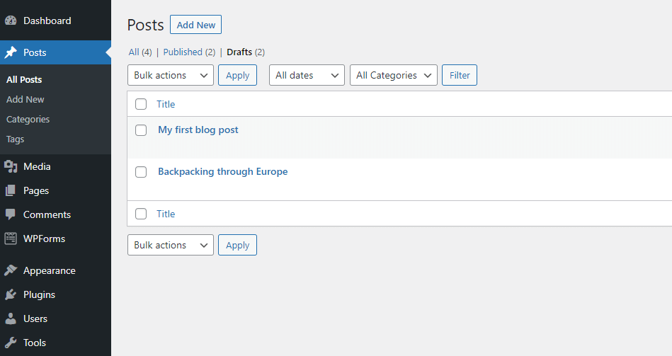
Task: Toggle the select-all checkbox in table header
Action: click(x=141, y=105)
